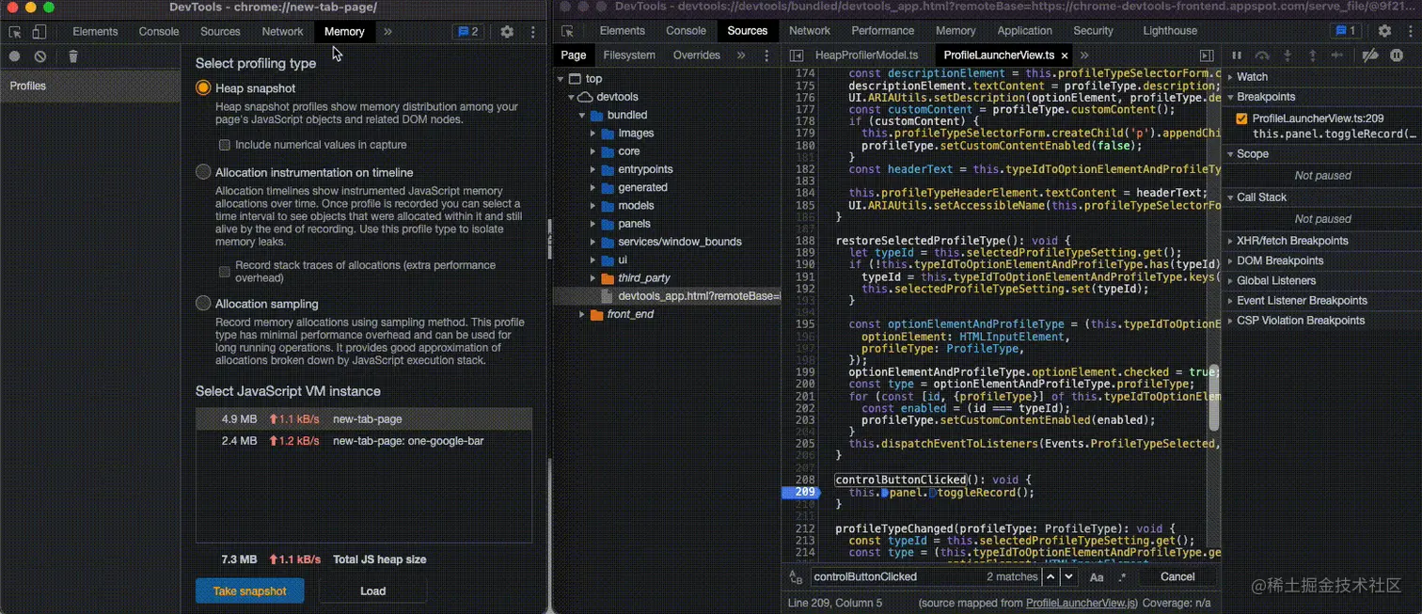Close the ProfileLauncherView.ts file tab
This screenshot has height=614, width=1422.
coord(1064,55)
